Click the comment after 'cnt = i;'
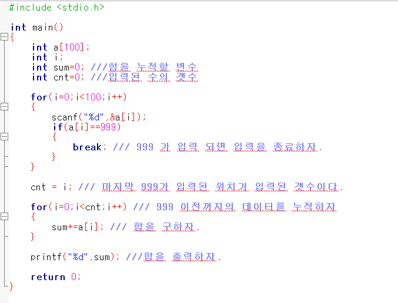 tap(211, 187)
